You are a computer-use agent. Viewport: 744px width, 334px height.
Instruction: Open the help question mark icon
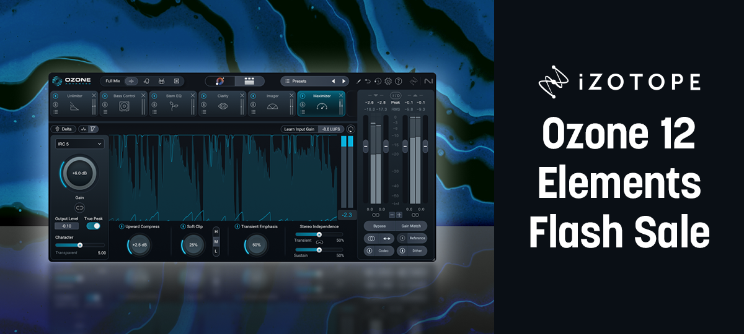[399, 81]
